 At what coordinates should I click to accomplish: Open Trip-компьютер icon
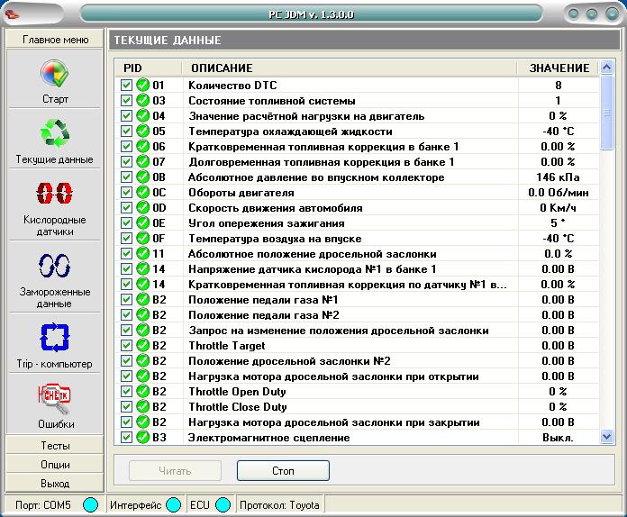pos(55,338)
